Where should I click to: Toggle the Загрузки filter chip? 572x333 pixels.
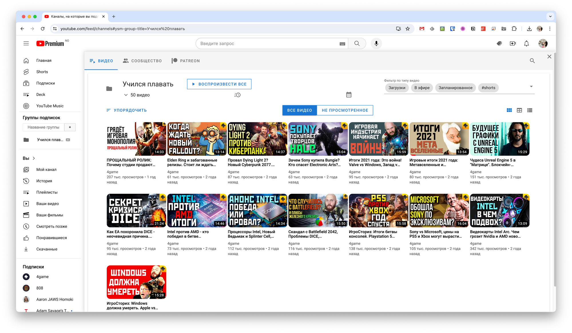[x=397, y=88]
